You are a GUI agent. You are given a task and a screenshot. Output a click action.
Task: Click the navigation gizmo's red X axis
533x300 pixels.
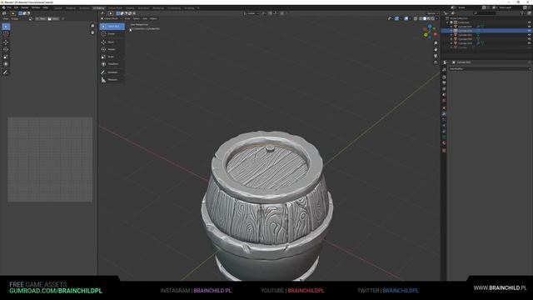(x=436, y=34)
